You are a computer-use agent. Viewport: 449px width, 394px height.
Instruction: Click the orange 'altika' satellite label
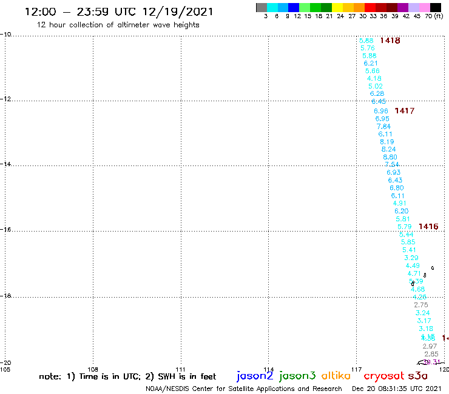click(336, 376)
